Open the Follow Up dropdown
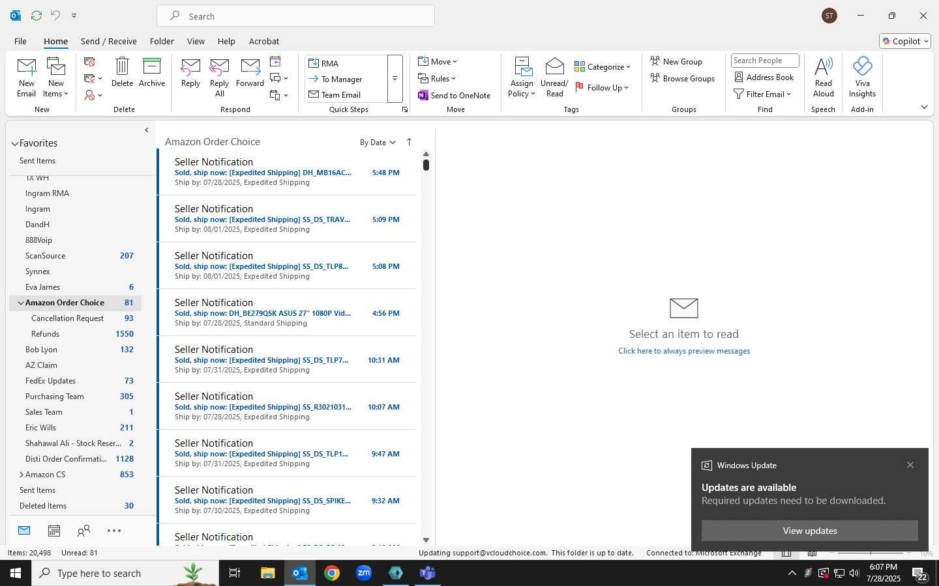The height and width of the screenshot is (586, 939). coord(602,87)
